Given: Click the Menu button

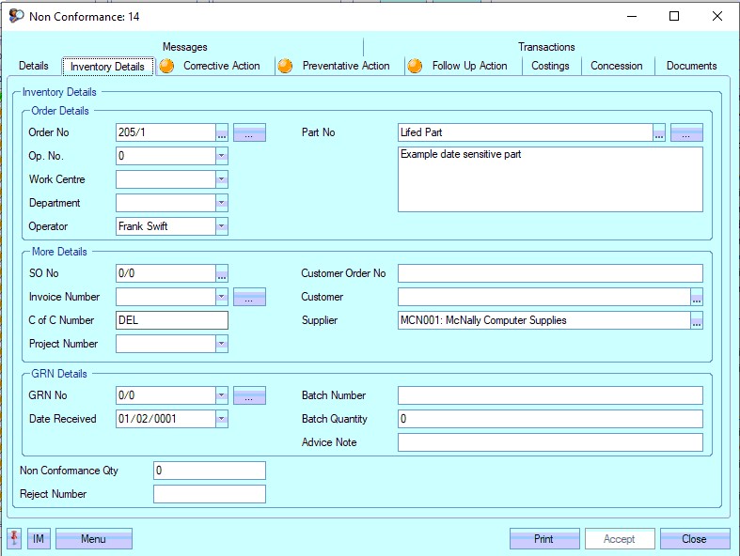Looking at the screenshot, I should point(93,539).
